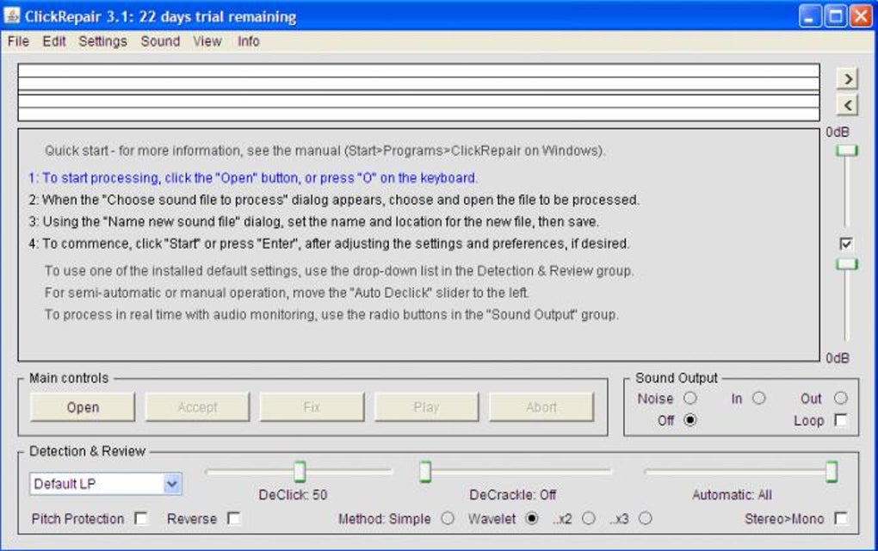
Task: Maximize the ClickRepair window
Action: [836, 16]
